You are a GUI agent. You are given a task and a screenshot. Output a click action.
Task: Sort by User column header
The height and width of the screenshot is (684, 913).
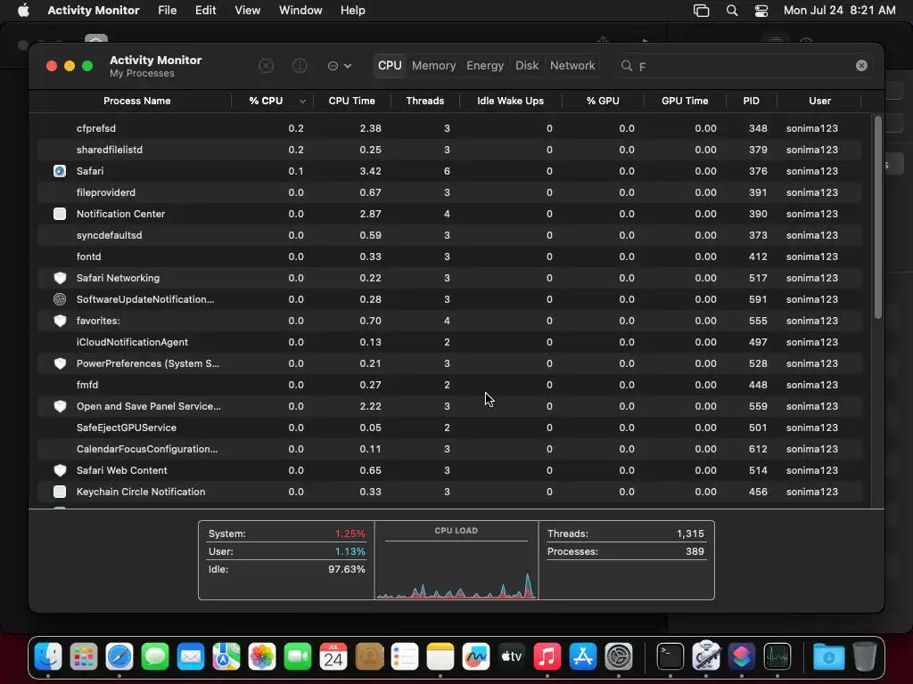click(819, 101)
